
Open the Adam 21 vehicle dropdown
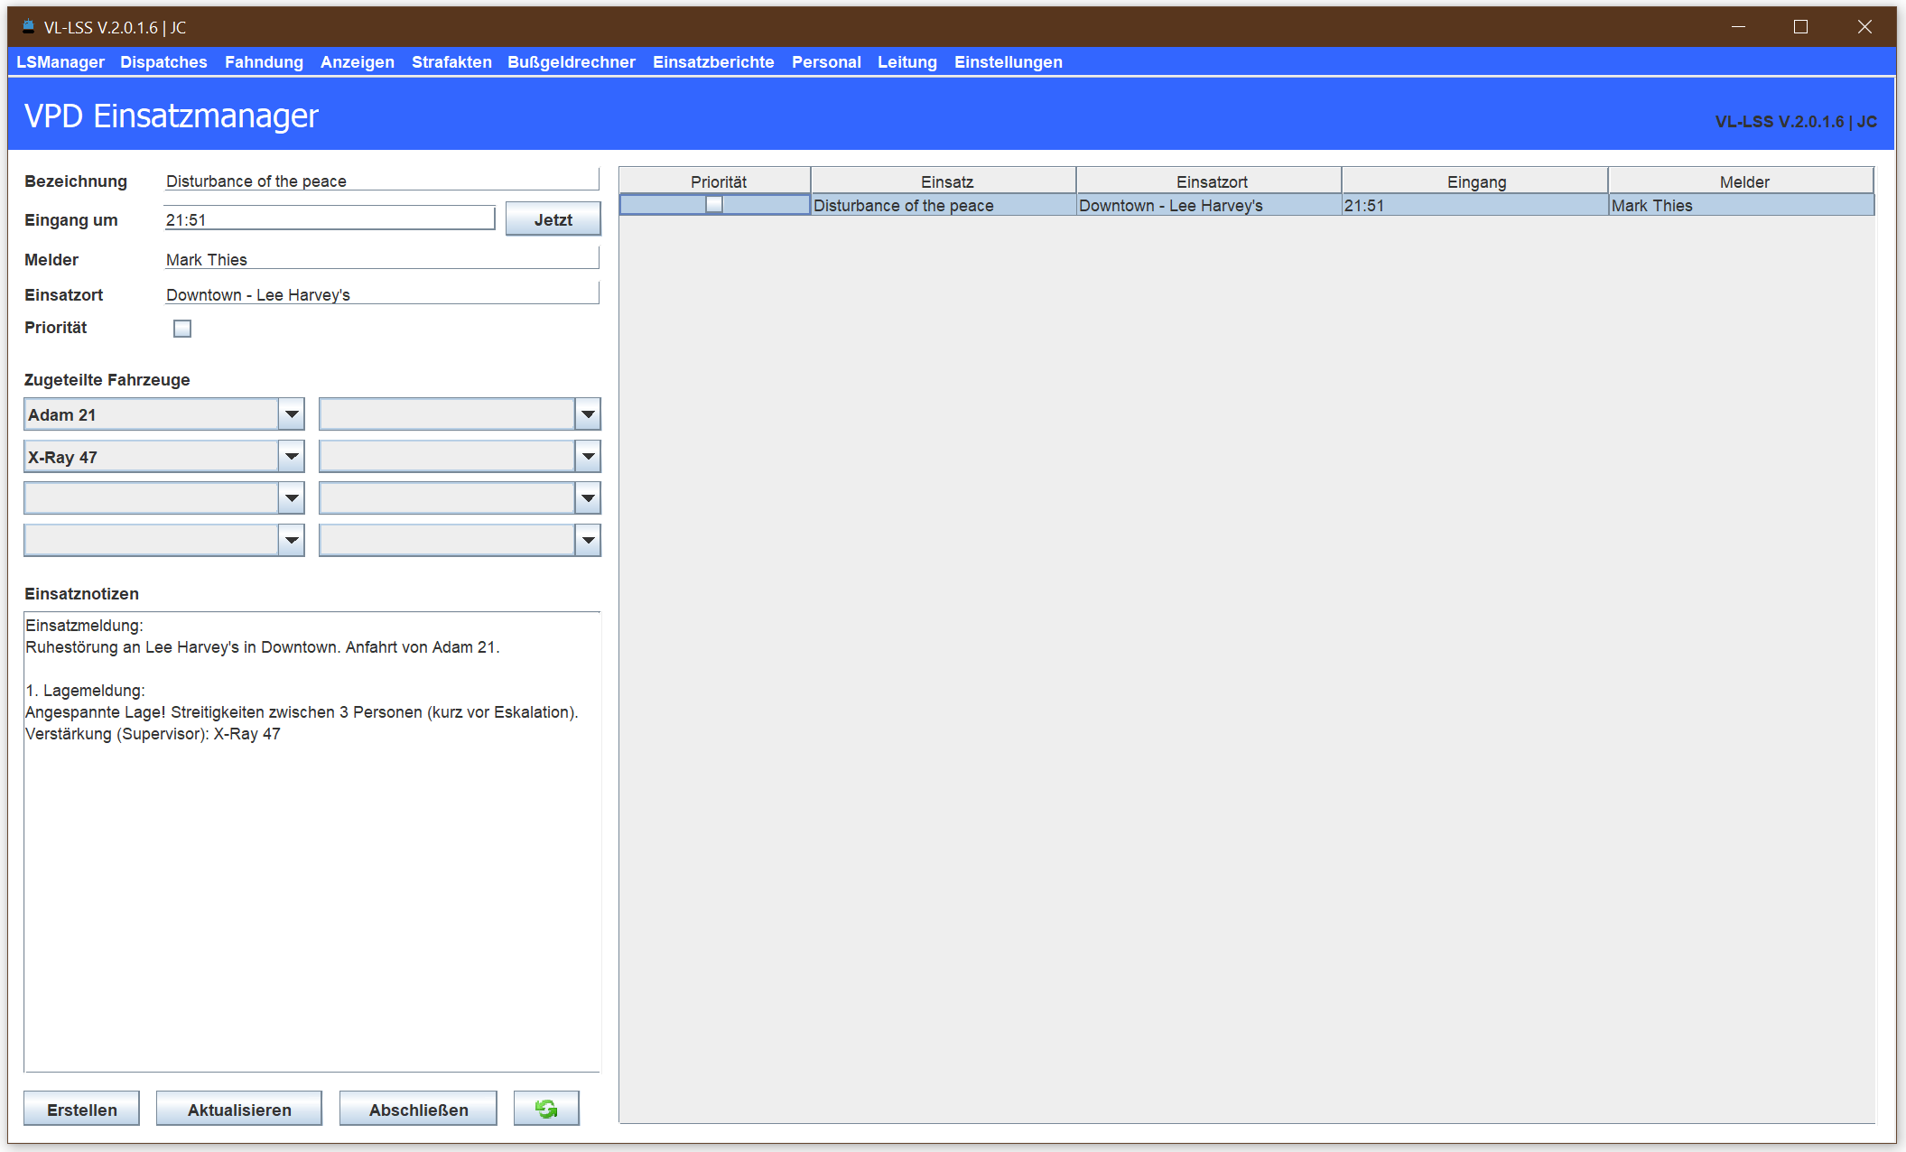click(x=291, y=414)
